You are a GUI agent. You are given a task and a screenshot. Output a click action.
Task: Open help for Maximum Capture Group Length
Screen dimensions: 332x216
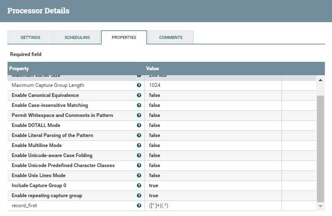tap(139, 85)
